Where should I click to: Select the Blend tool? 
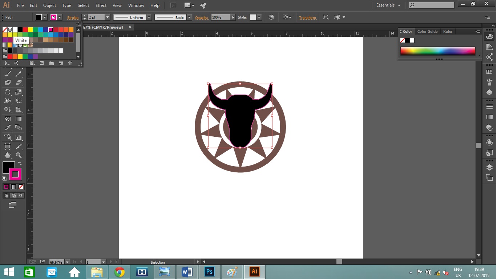19,128
